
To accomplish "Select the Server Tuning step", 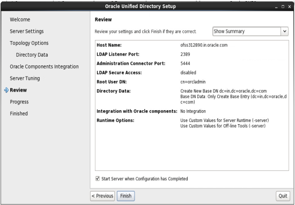I will click(25, 78).
